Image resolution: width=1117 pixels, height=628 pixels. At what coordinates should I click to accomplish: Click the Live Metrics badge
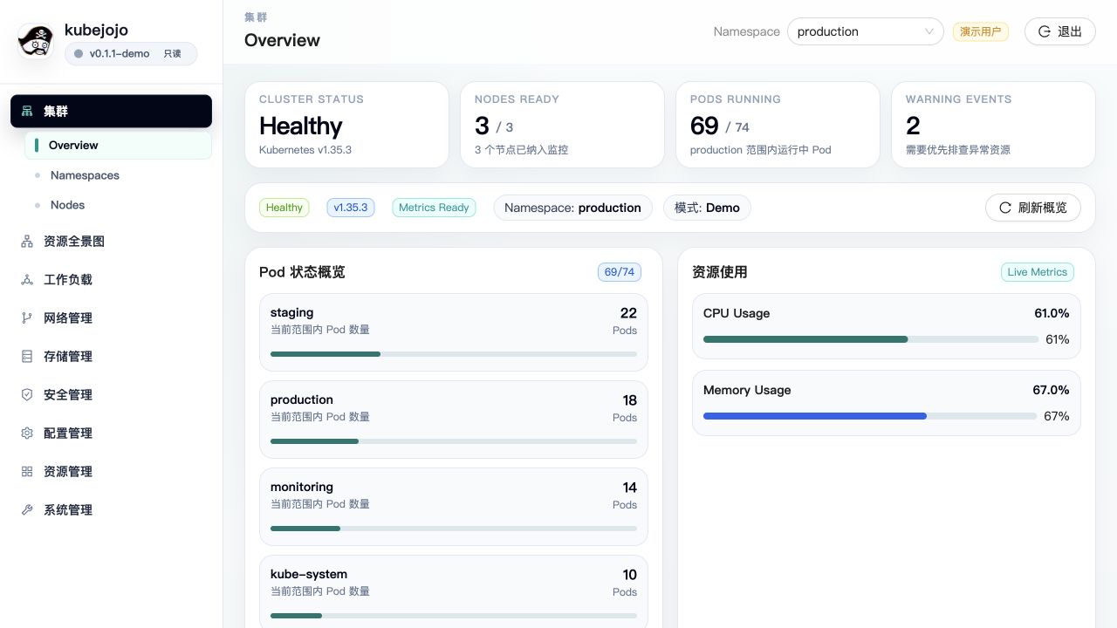coord(1037,272)
